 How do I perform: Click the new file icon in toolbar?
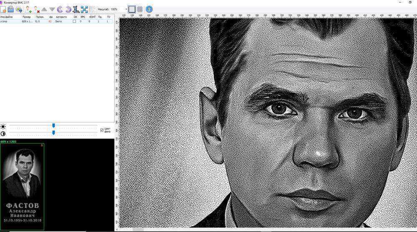3,9
